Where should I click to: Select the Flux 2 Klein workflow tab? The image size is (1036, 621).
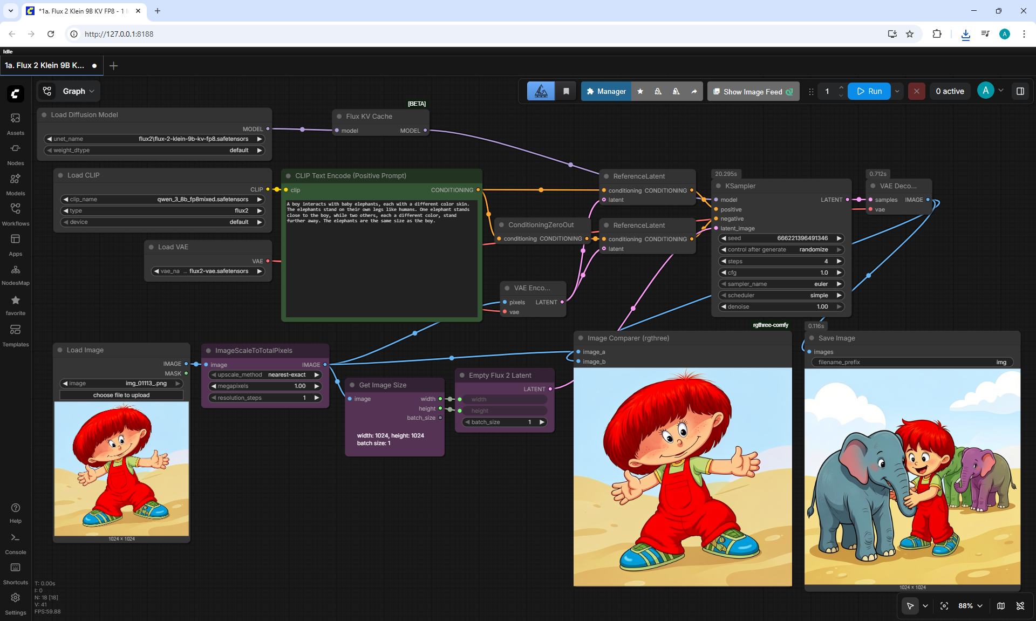pos(44,65)
